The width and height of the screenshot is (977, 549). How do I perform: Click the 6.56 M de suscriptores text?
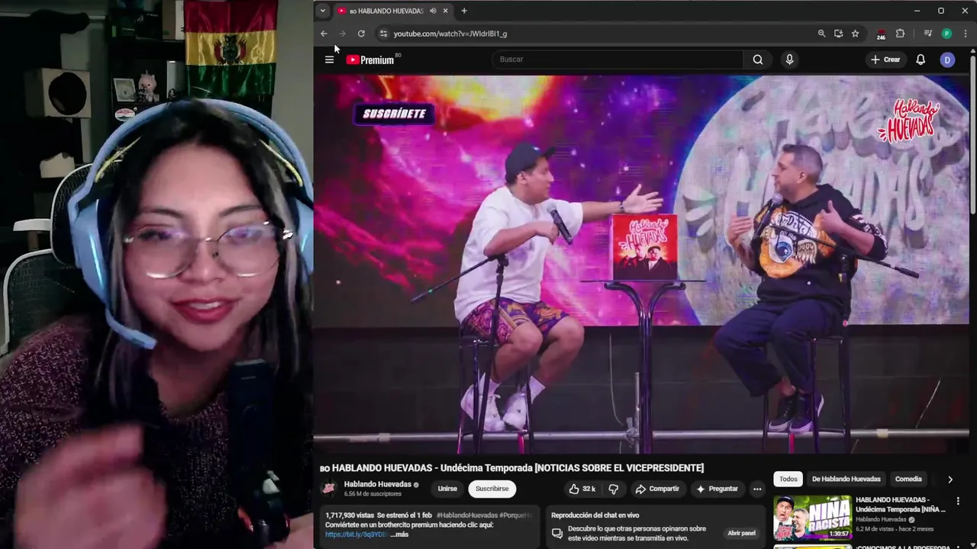point(372,494)
